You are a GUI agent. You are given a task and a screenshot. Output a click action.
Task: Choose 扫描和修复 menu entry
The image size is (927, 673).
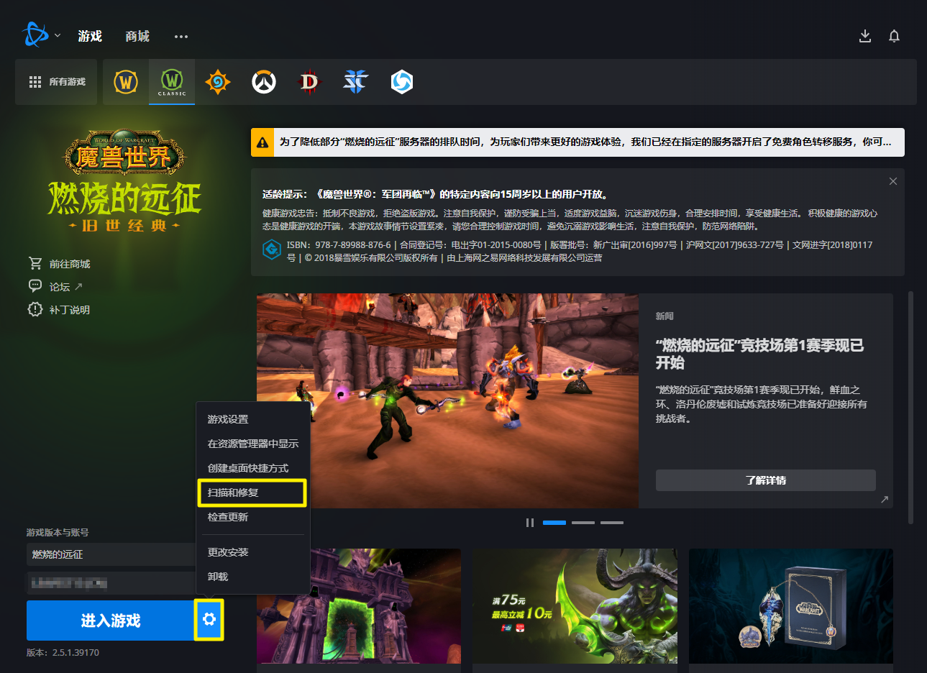click(x=252, y=493)
